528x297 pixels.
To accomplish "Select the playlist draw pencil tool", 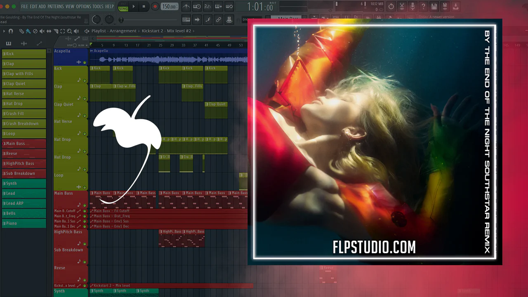I will pos(21,31).
